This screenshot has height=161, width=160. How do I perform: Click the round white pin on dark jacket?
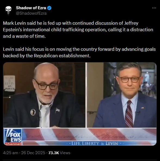pos(33,112)
